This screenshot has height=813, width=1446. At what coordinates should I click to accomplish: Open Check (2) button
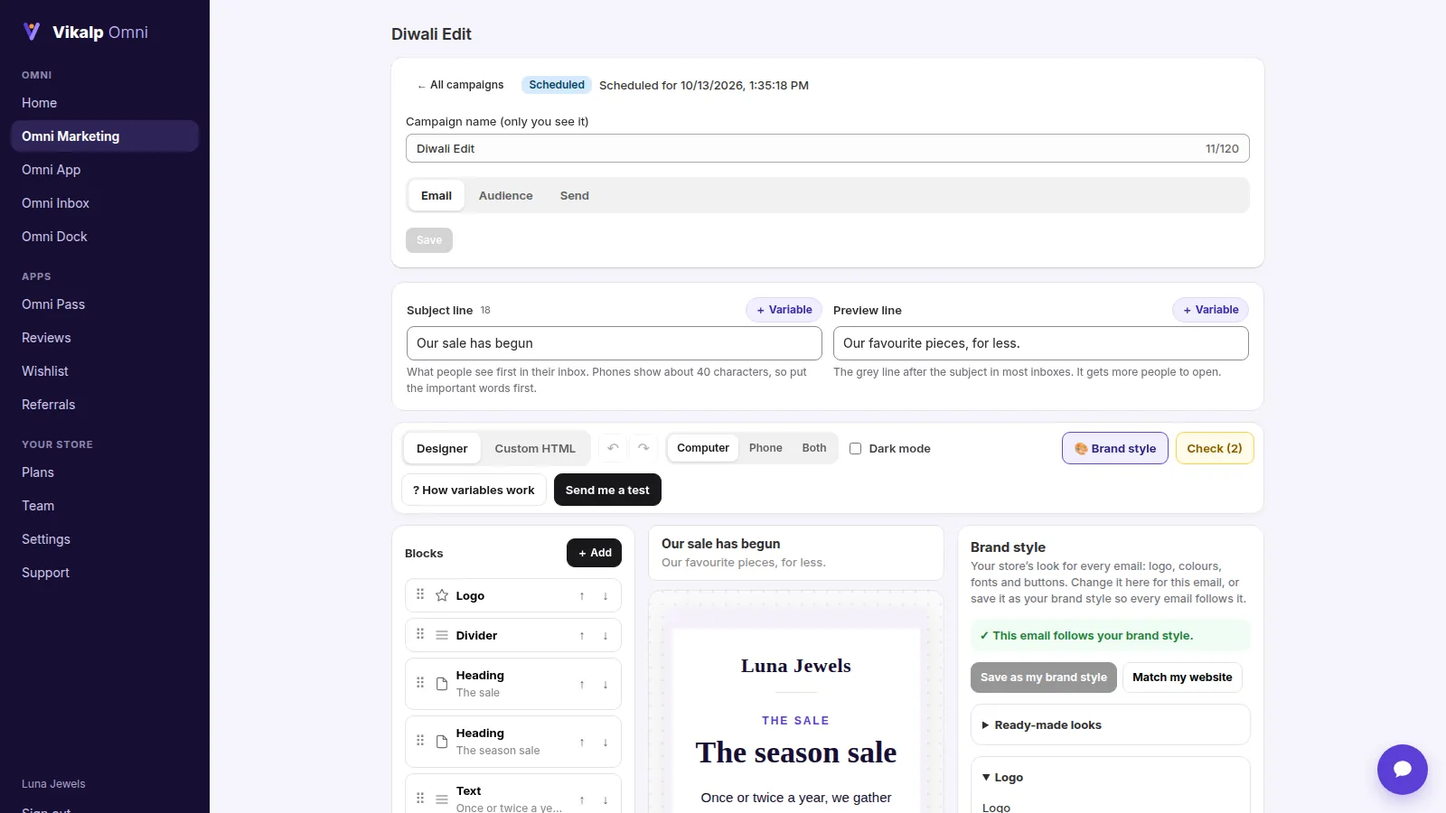(x=1215, y=449)
